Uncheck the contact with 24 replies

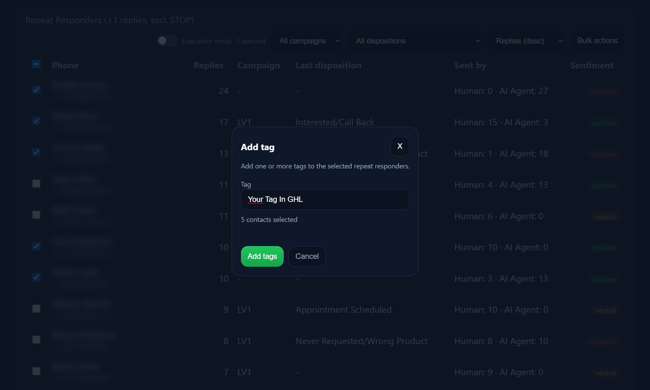[36, 90]
